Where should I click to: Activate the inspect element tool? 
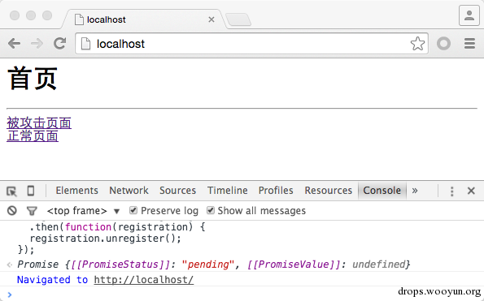tap(11, 191)
